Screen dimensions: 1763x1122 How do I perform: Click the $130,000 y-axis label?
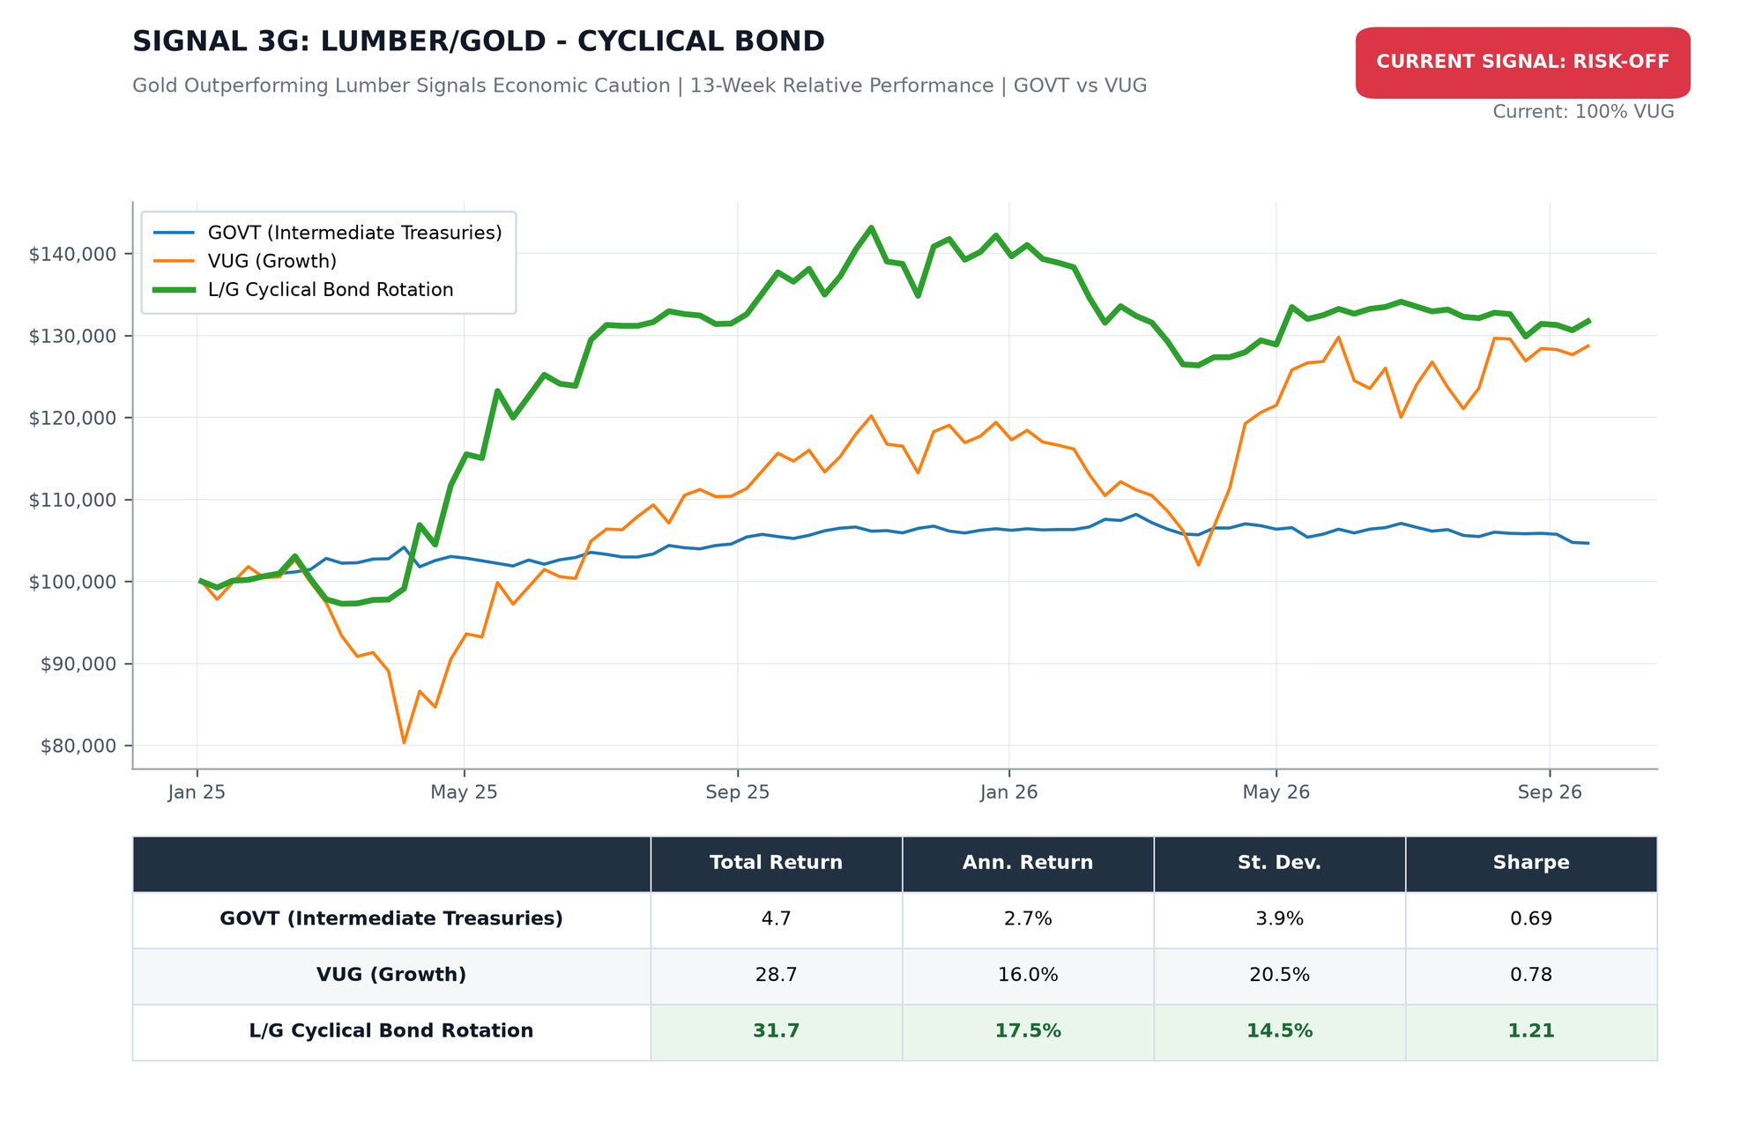coord(72,336)
